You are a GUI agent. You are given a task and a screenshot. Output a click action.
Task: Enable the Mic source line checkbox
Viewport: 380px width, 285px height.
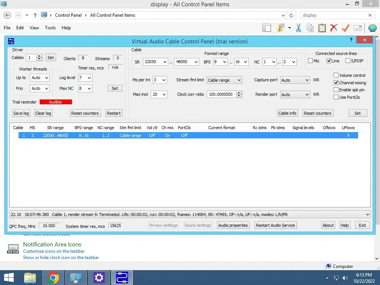pyautogui.click(x=310, y=61)
